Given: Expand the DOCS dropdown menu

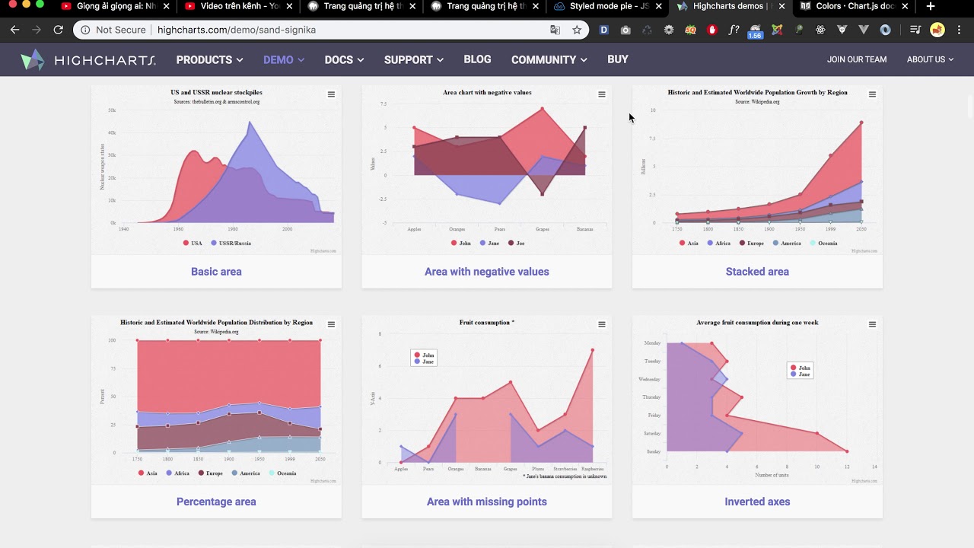Looking at the screenshot, I should (344, 59).
